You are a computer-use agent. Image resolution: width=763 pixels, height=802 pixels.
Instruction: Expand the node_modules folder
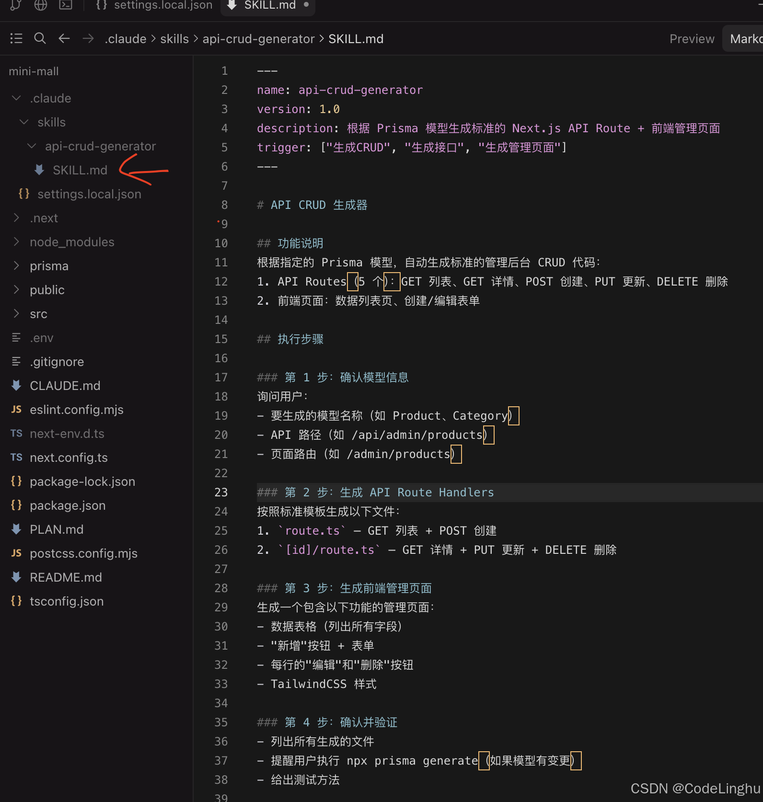click(x=16, y=241)
